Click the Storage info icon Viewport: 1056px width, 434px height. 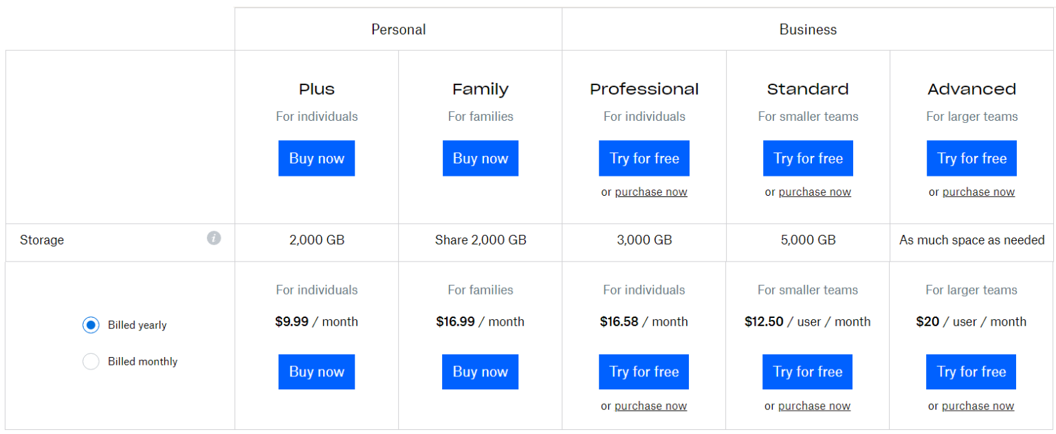(215, 237)
